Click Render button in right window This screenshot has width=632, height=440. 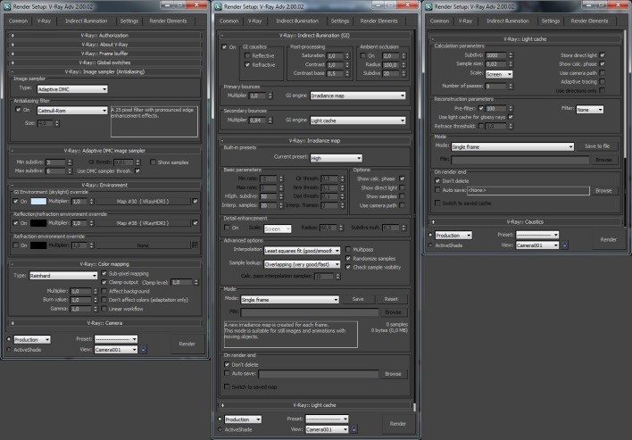pyautogui.click(x=608, y=239)
